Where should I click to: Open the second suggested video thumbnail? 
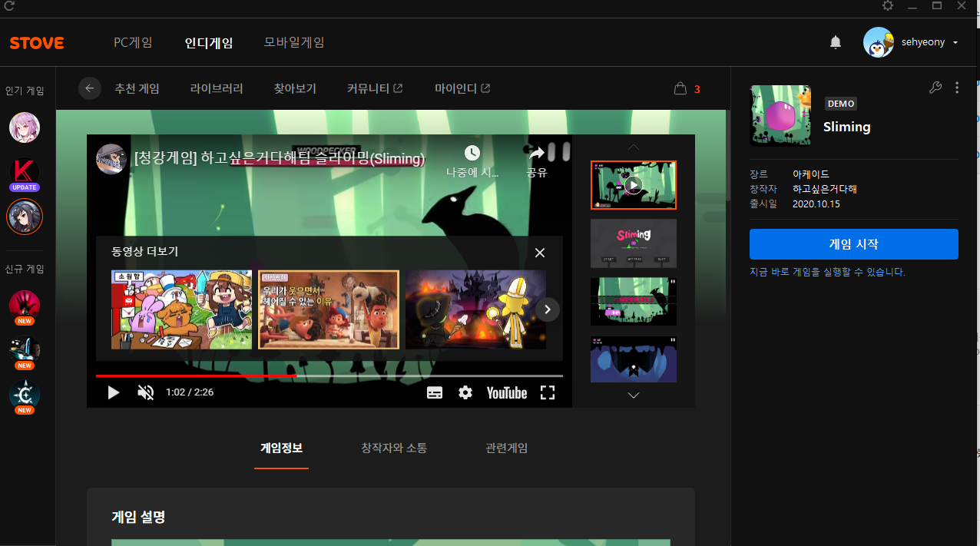coord(329,309)
